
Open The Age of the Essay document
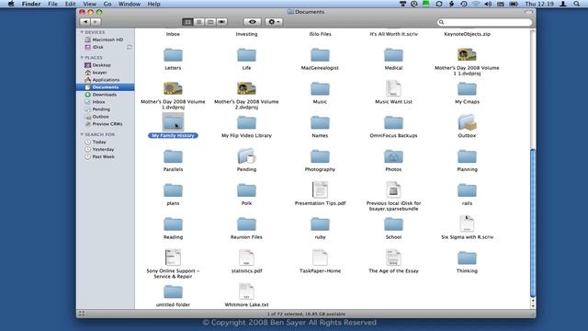click(393, 257)
